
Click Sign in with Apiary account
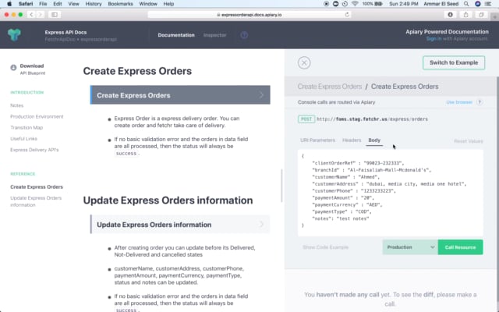coord(434,38)
